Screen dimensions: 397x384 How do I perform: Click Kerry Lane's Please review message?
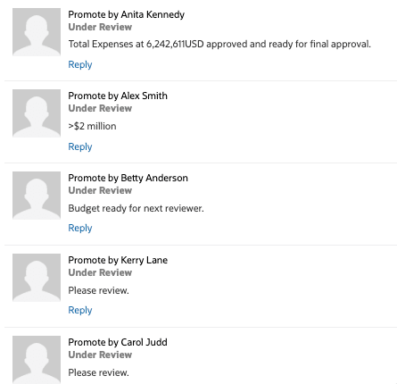pos(98,290)
